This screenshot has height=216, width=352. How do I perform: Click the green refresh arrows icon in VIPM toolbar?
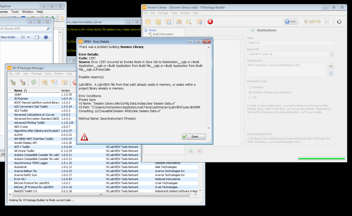coord(34,82)
